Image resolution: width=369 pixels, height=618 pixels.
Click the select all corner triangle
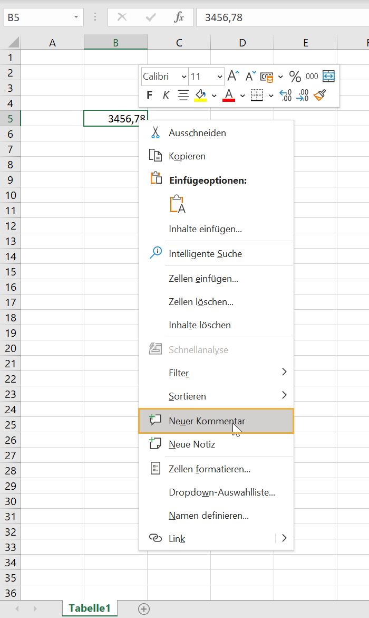pyautogui.click(x=11, y=42)
